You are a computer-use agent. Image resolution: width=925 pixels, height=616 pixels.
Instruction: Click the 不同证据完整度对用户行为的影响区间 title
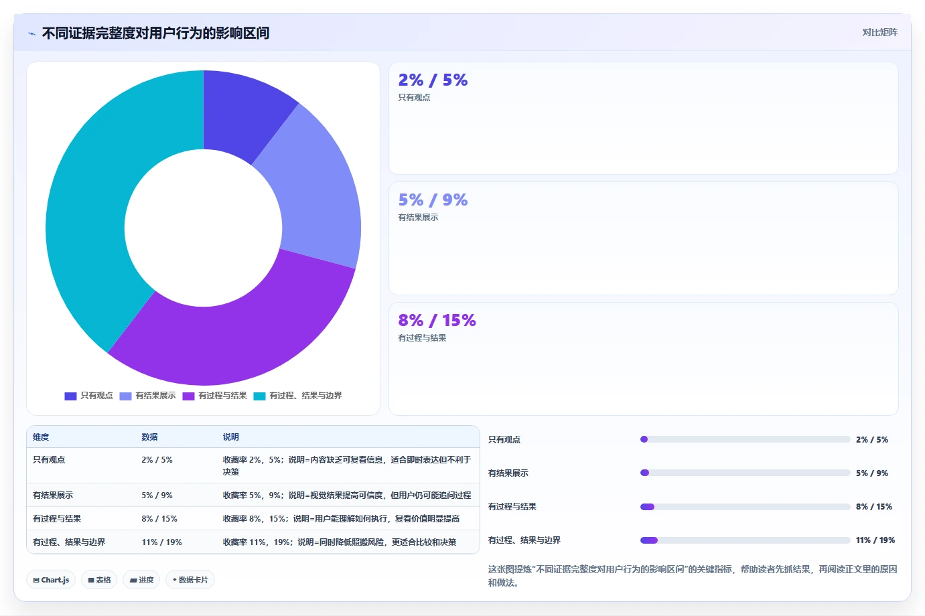(155, 33)
